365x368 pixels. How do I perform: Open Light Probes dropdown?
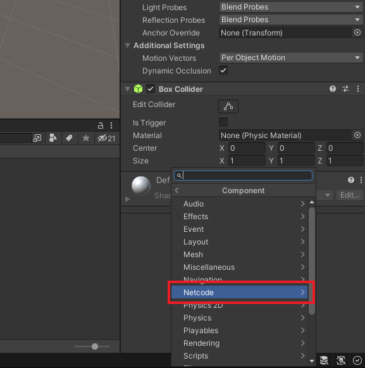pyautogui.click(x=291, y=7)
